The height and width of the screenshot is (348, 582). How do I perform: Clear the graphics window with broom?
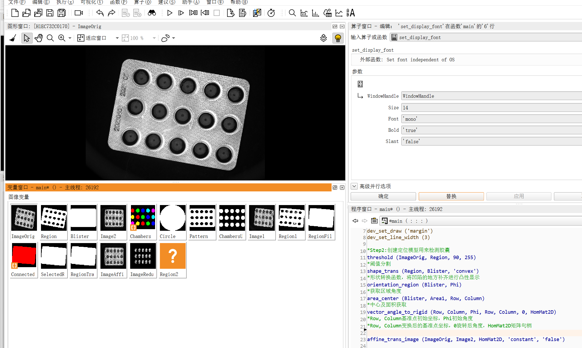pyautogui.click(x=13, y=38)
